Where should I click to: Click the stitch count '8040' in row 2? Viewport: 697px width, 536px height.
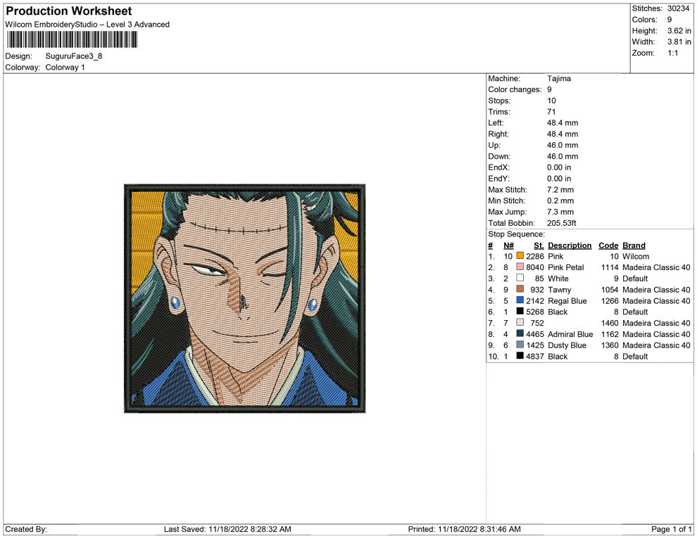point(535,267)
